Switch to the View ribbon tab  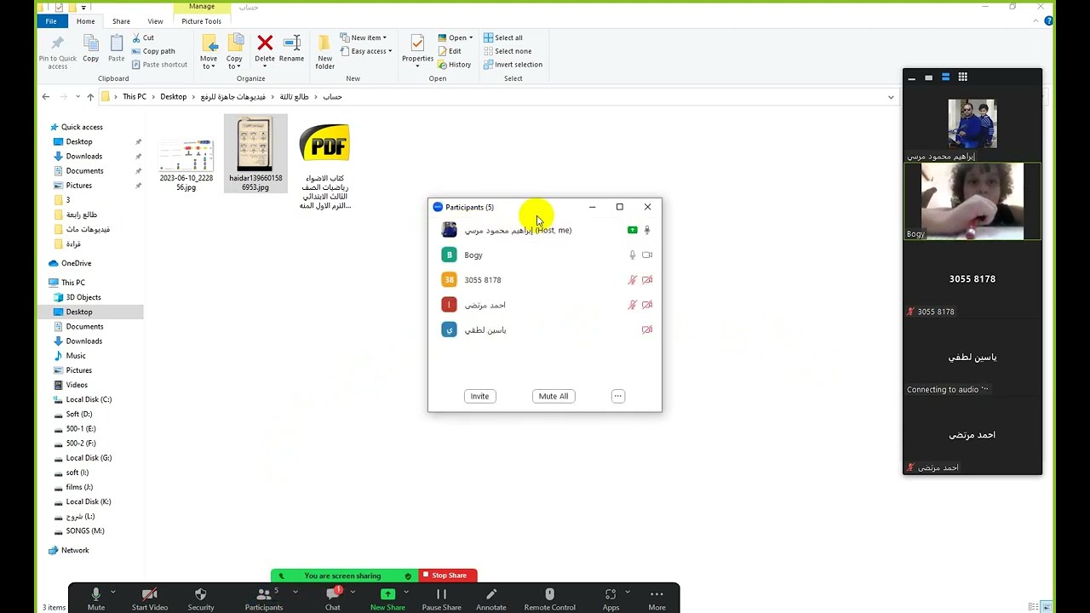tap(155, 21)
